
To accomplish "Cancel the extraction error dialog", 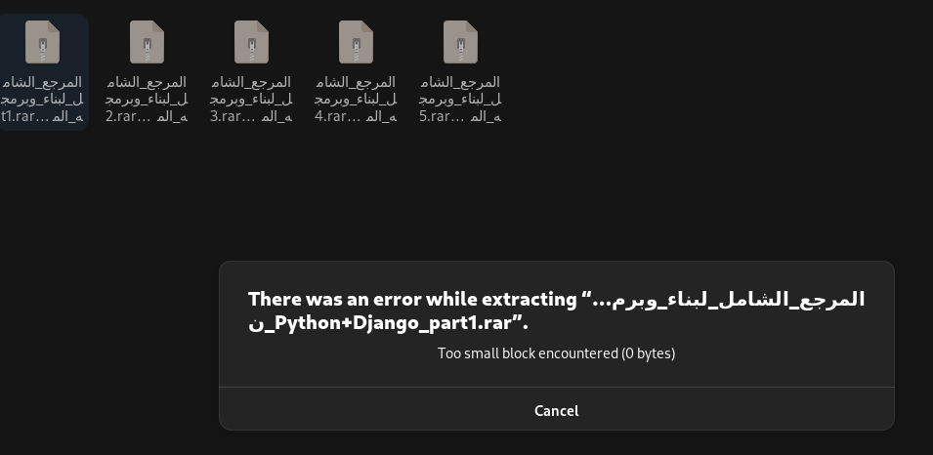I will (556, 411).
